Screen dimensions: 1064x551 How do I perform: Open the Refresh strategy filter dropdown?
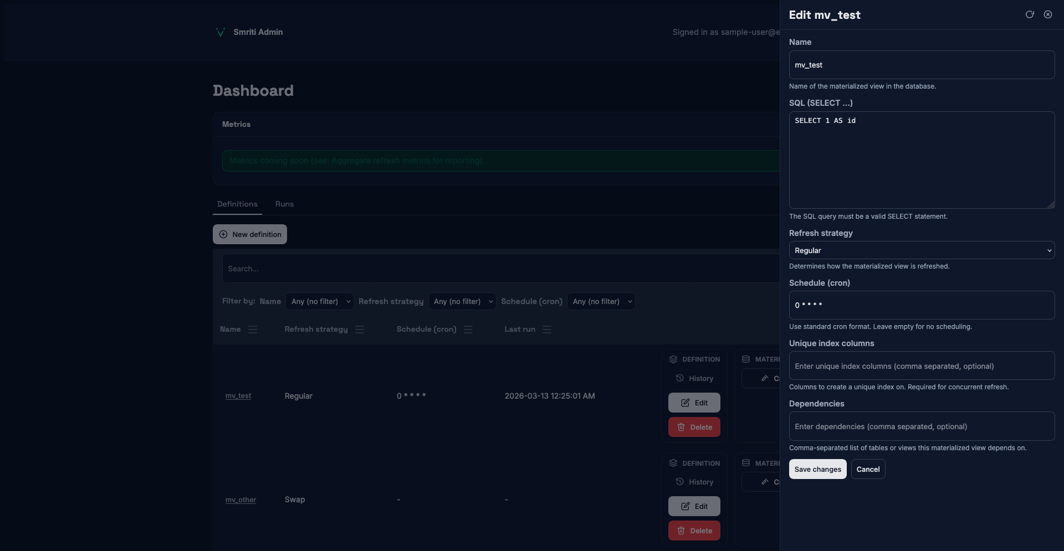(x=462, y=302)
